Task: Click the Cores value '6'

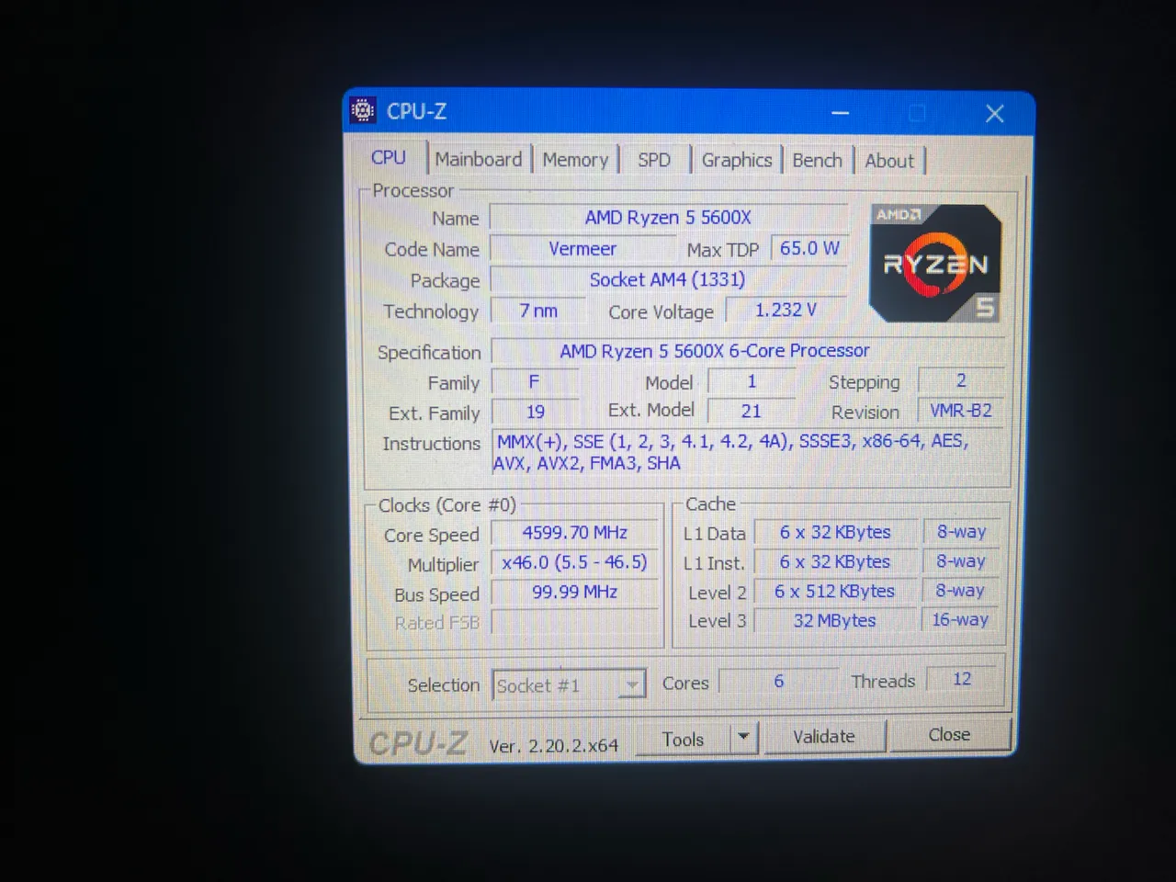Action: coord(779,681)
